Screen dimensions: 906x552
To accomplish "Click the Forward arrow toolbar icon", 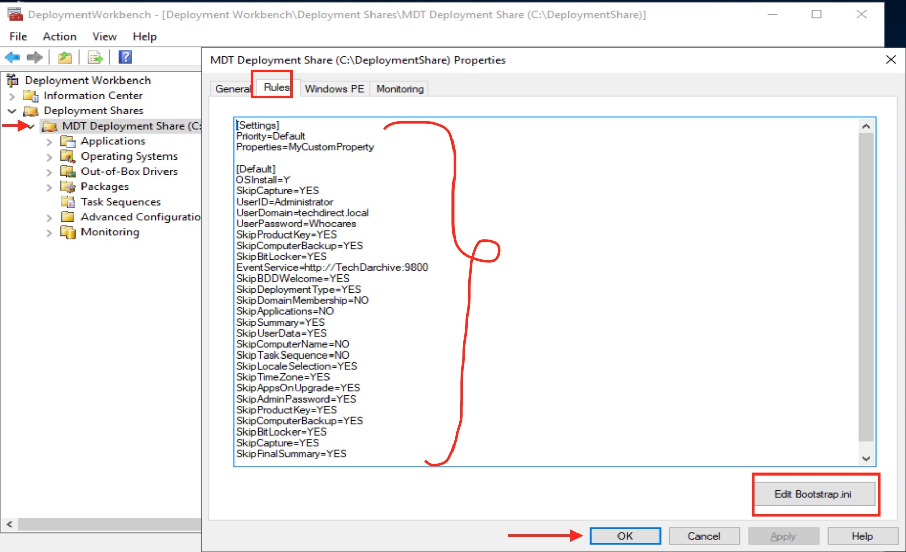I will click(34, 57).
